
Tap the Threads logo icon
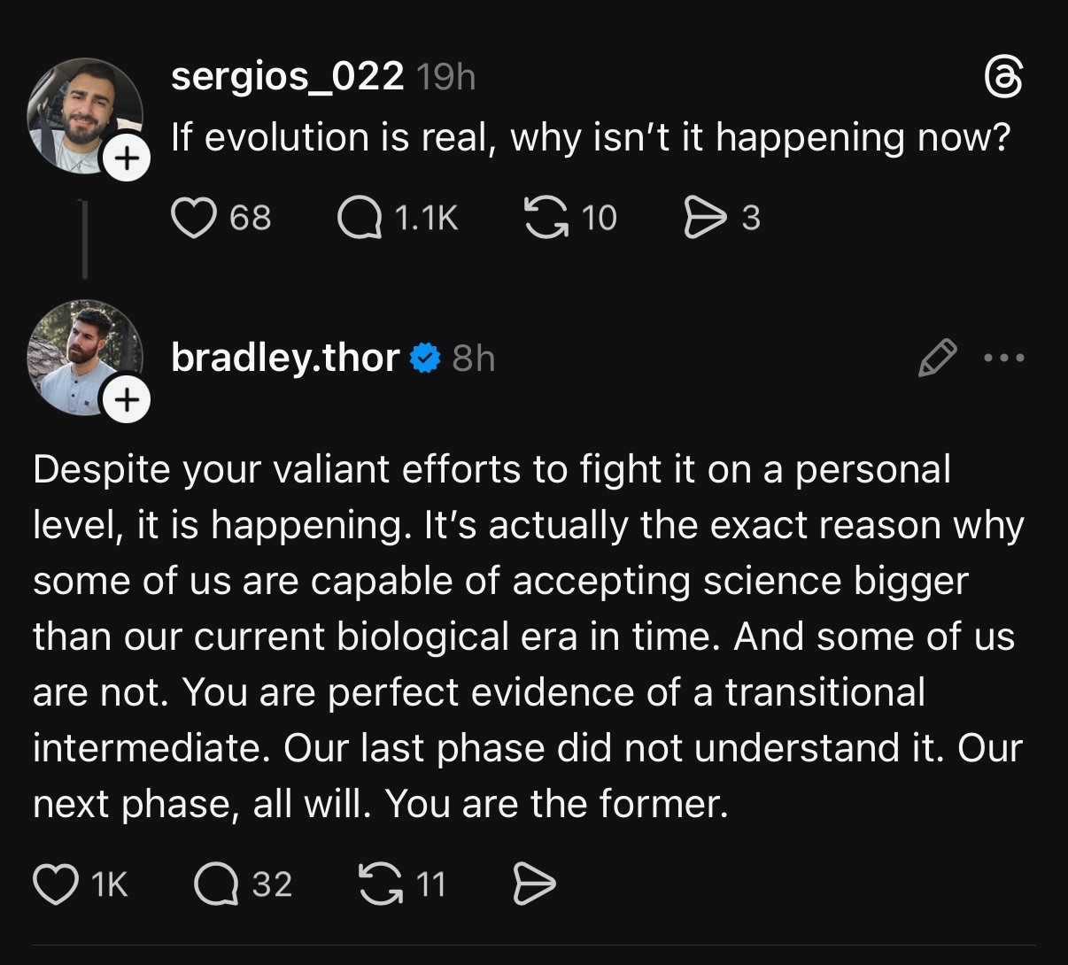tap(1004, 78)
